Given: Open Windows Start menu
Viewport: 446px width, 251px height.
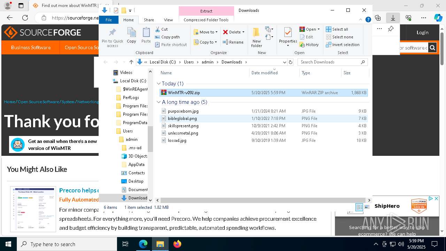Looking at the screenshot, I should click(x=8, y=244).
